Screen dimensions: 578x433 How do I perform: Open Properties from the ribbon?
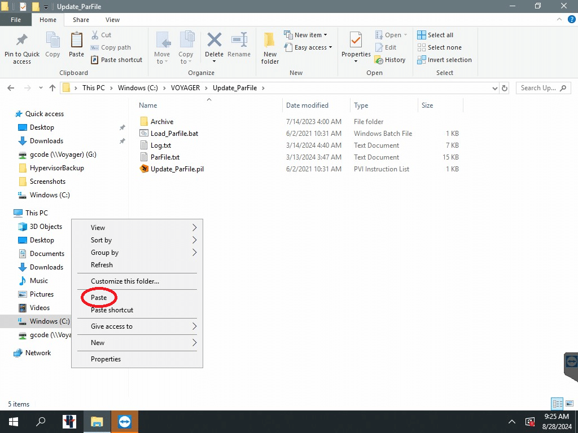tap(356, 42)
